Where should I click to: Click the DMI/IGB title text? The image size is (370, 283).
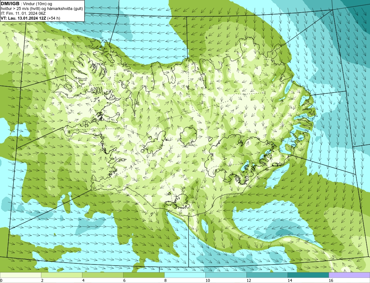tap(10, 4)
